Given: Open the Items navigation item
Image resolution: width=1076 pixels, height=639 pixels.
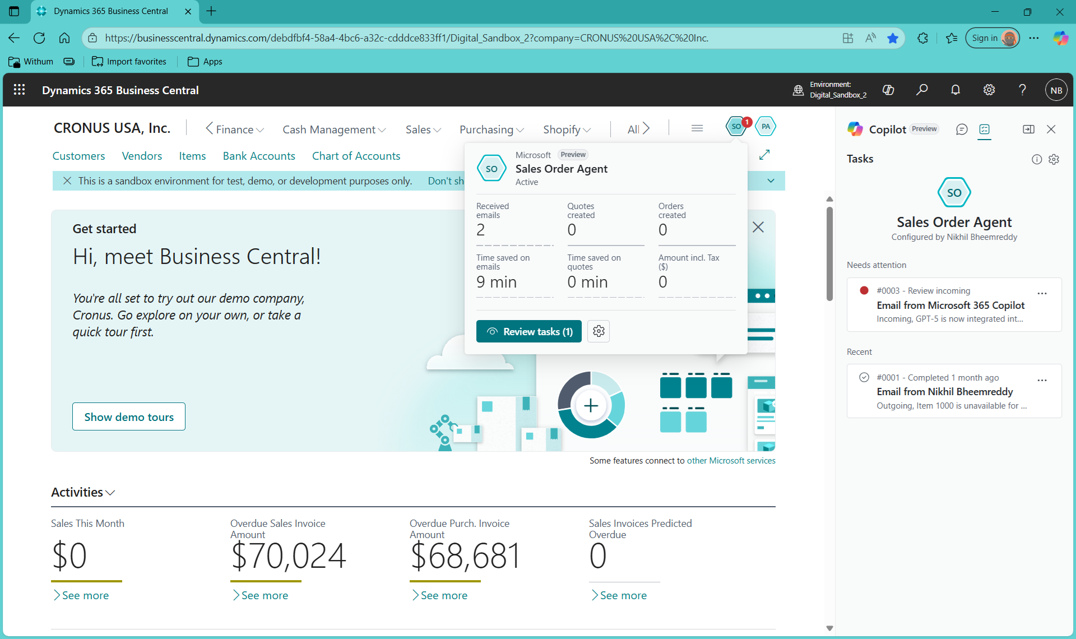Looking at the screenshot, I should (x=192, y=156).
